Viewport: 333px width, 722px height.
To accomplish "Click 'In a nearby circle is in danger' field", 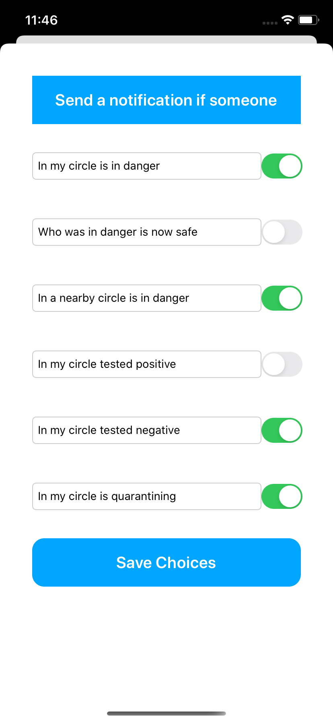I will (147, 298).
